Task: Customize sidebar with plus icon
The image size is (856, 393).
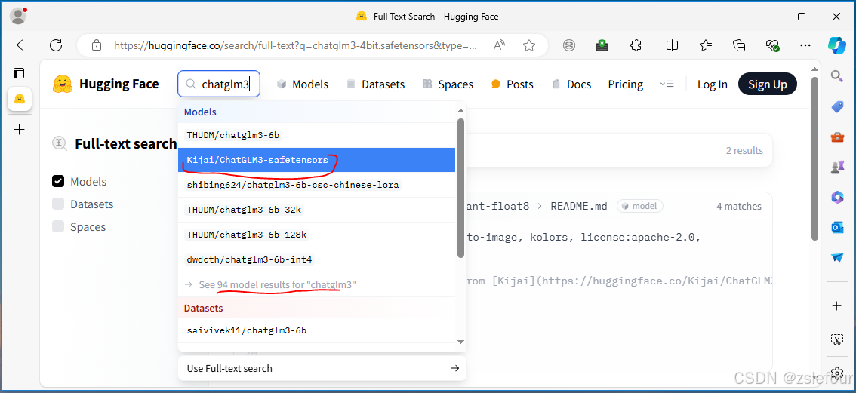Action: tap(837, 306)
